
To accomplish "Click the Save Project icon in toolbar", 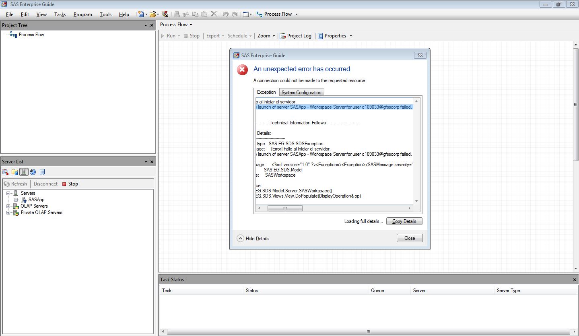I will point(165,14).
